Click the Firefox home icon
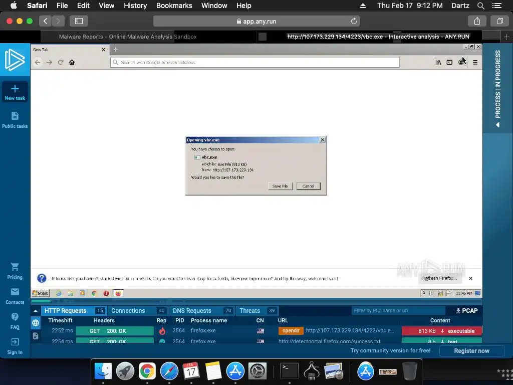The height and width of the screenshot is (385, 513). coord(72,62)
